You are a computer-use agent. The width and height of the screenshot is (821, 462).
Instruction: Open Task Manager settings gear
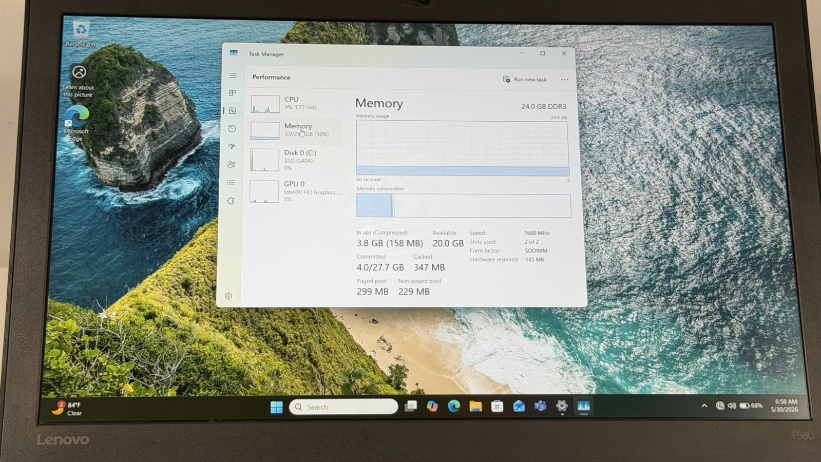point(228,296)
